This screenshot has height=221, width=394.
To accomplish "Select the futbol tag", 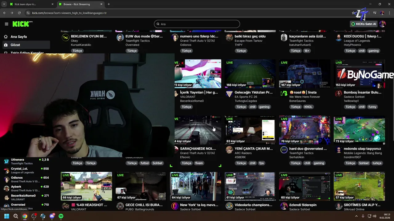I will [x=144, y=163].
